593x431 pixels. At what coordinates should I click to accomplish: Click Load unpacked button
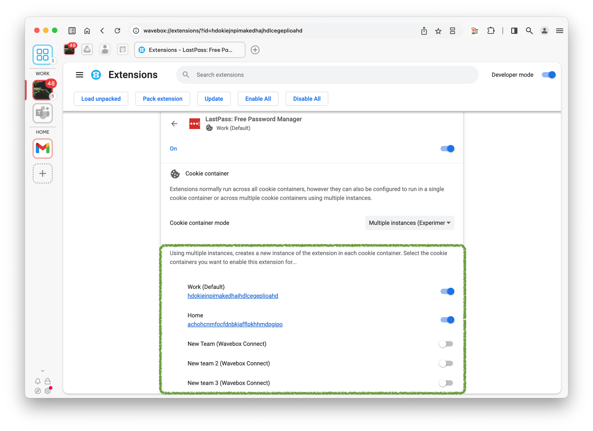pyautogui.click(x=101, y=98)
